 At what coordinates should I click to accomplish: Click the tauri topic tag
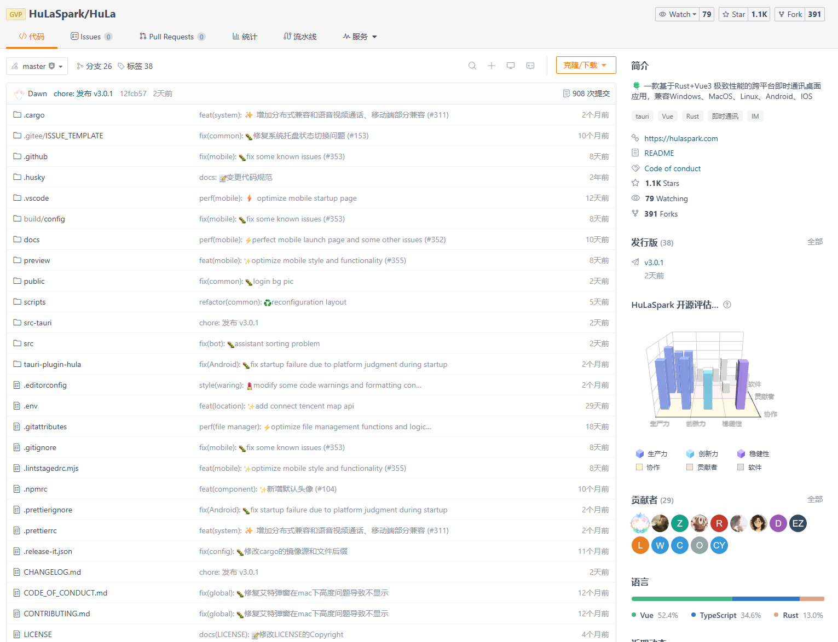pos(642,116)
